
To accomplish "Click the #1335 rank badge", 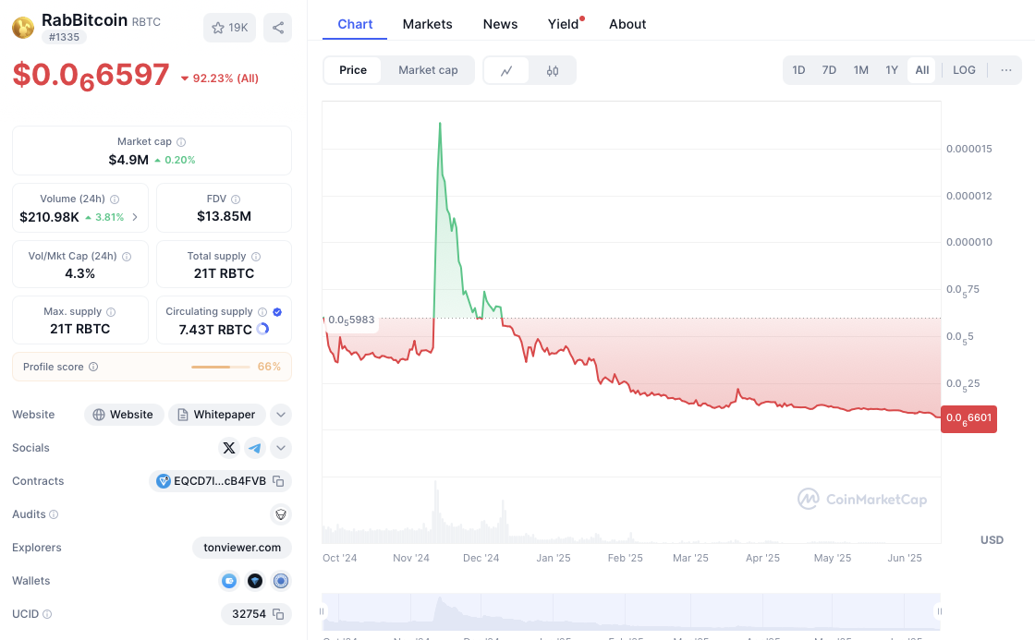I will 64,38.
